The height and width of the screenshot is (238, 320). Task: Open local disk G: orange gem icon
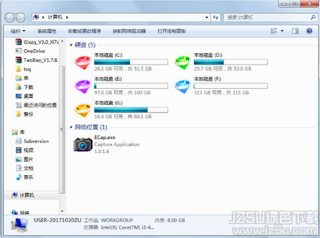tap(83, 110)
